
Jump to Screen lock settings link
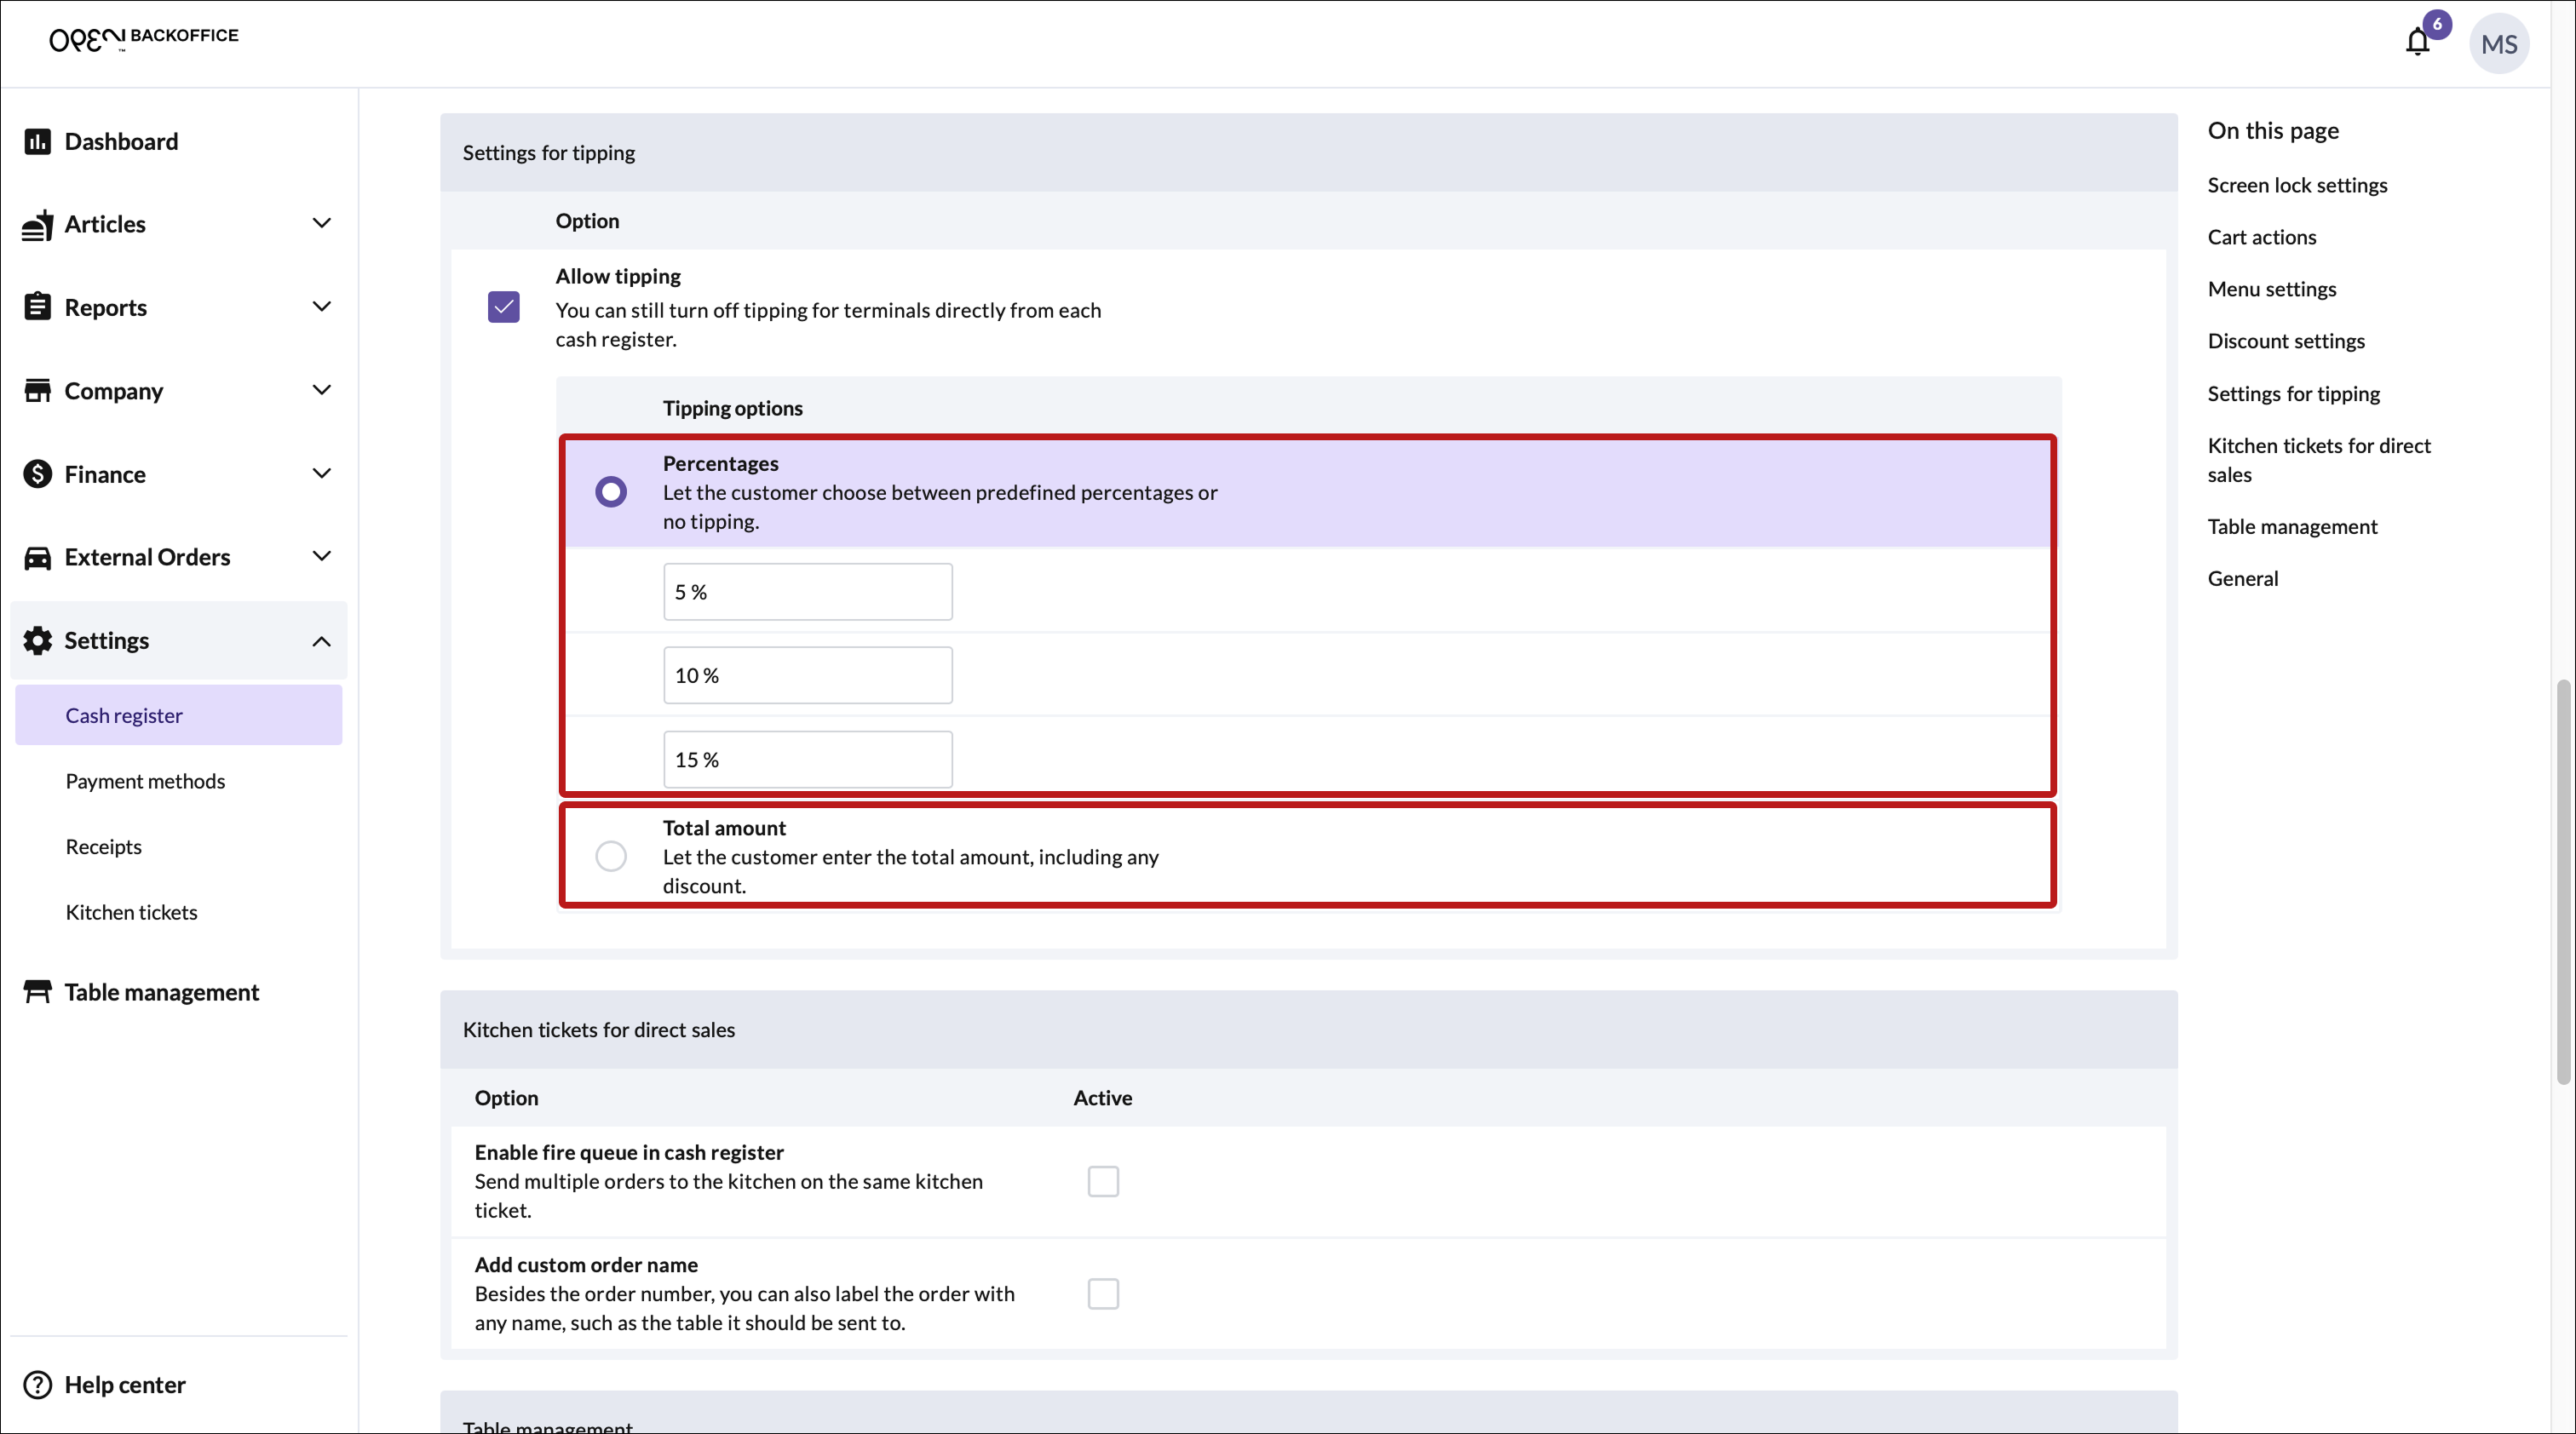[2296, 185]
